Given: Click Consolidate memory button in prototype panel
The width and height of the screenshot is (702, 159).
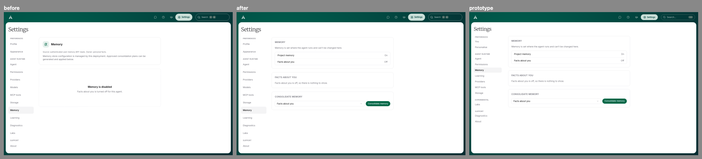Looking at the screenshot, I should [x=615, y=101].
